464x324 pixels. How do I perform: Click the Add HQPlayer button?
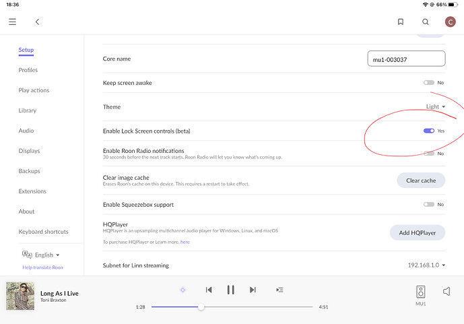point(418,233)
